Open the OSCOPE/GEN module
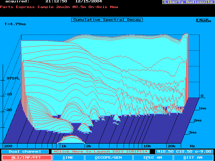Image resolution: width=215 pixels, height=161 pixels. [x=109, y=157]
